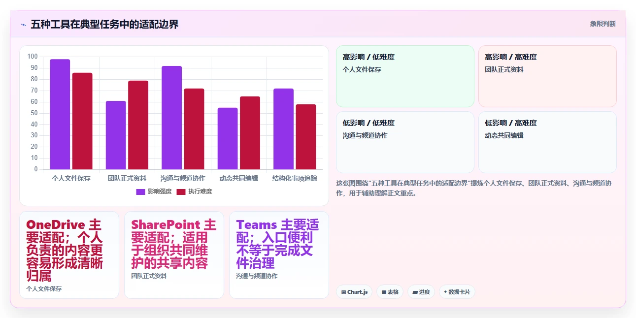Select the Teams 主要适配 data card
The image size is (636, 318).
279,255
